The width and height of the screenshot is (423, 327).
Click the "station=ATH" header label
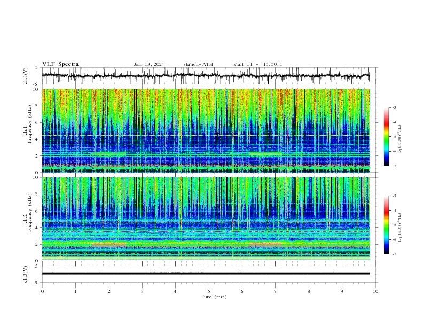[198, 64]
